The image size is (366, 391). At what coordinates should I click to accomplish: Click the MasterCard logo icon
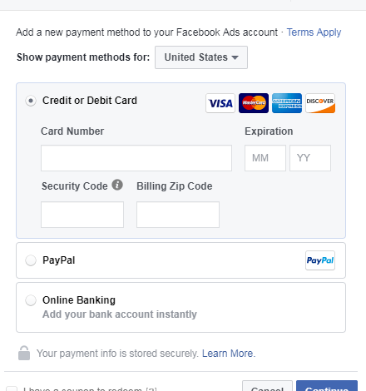tap(254, 103)
